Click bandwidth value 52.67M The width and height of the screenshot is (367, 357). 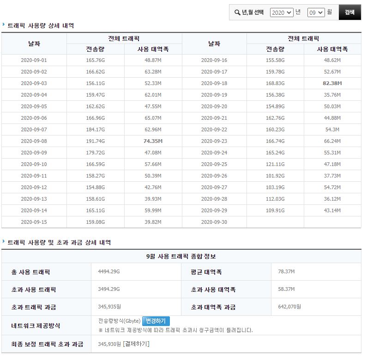(332, 72)
